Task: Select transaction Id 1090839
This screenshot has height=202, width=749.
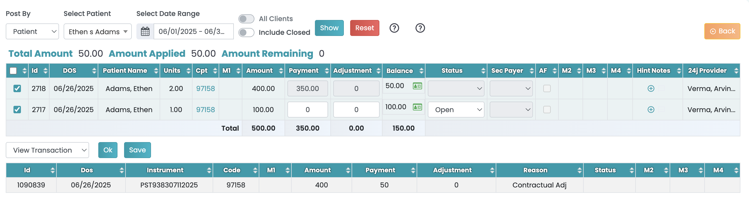Action: click(x=31, y=185)
